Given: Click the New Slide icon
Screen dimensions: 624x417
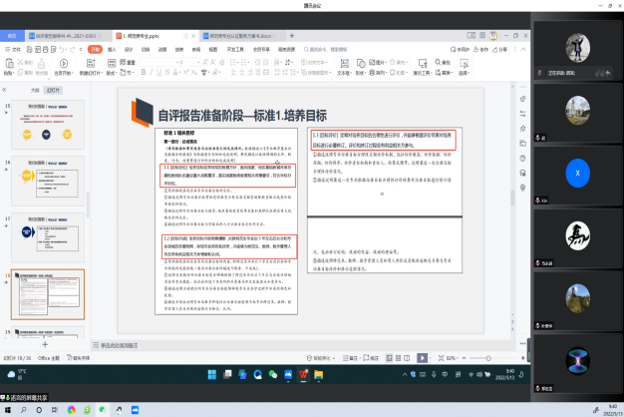Looking at the screenshot, I should (x=91, y=63).
